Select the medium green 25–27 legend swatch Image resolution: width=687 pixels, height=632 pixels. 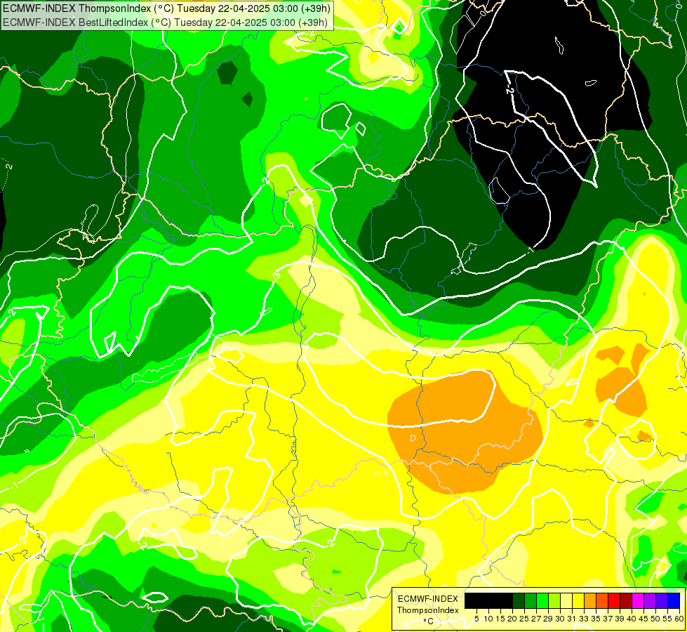click(531, 601)
